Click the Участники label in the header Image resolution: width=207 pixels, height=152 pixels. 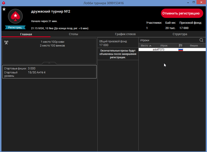point(154,23)
